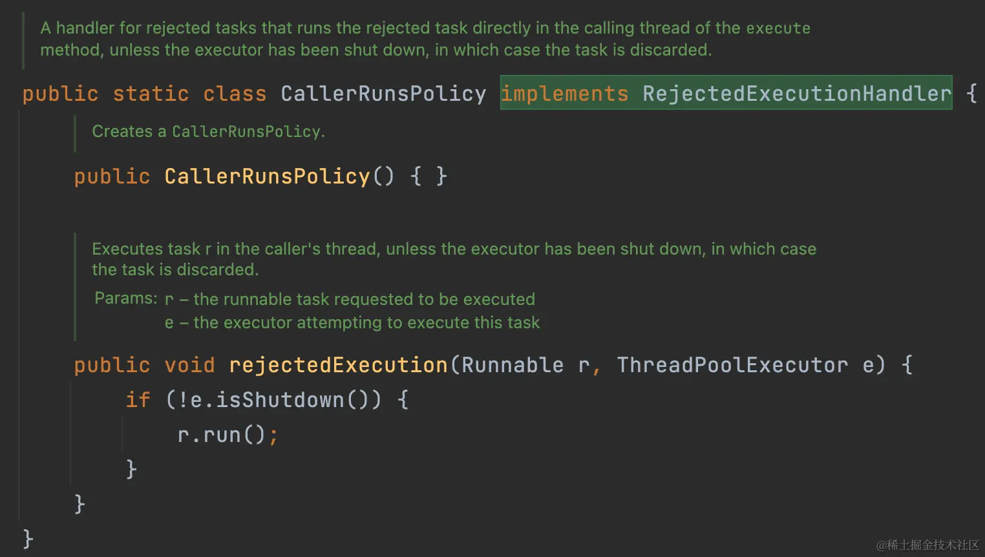Screen dimensions: 985x557
Task: Click the CallerRunsPolicy class name in declaration
Action: (383, 94)
